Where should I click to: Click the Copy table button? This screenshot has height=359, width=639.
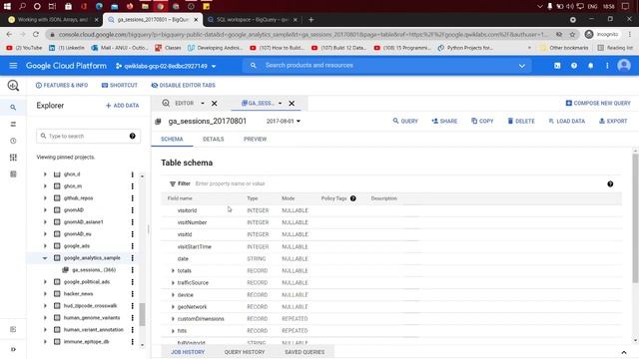pyautogui.click(x=482, y=122)
